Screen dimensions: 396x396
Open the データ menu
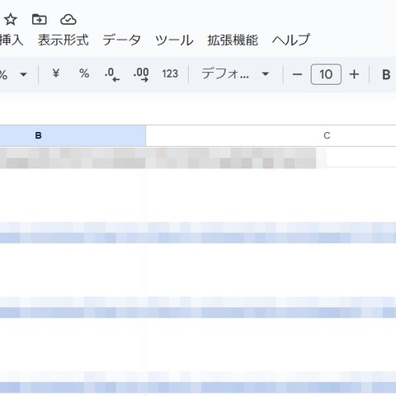click(122, 40)
